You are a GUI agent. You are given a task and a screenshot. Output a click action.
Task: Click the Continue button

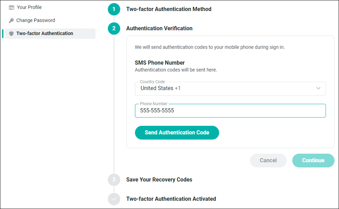313,160
